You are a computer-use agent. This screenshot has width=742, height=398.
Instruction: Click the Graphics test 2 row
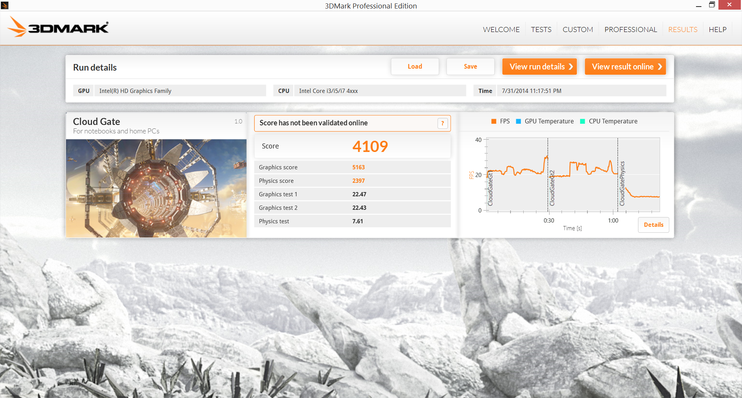(x=352, y=207)
